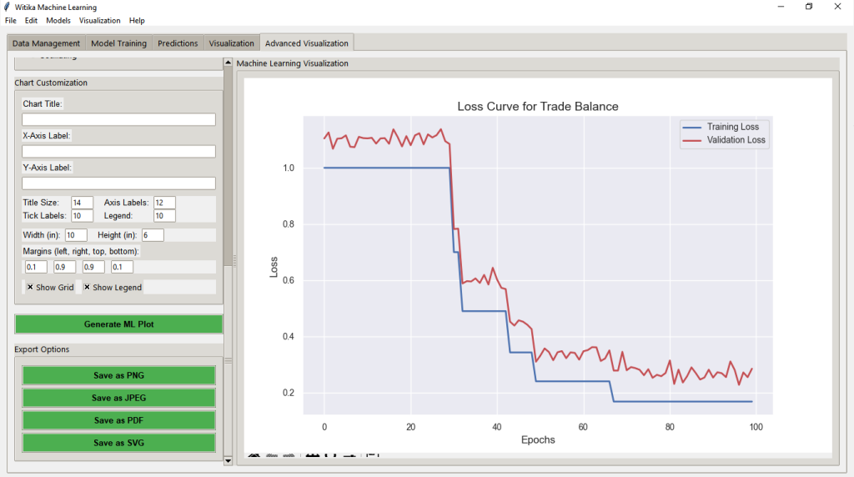Maximize the application window

tap(809, 7)
